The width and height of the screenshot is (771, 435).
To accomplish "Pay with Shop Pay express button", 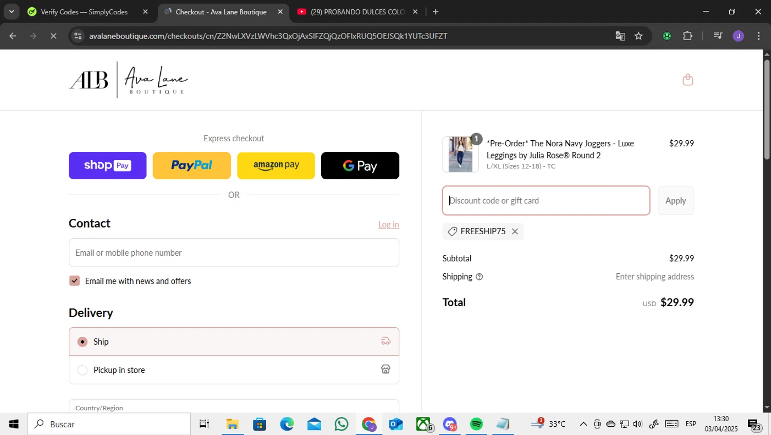I will pos(107,165).
